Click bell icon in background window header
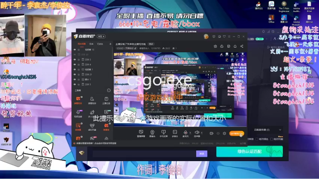 coord(264,31)
